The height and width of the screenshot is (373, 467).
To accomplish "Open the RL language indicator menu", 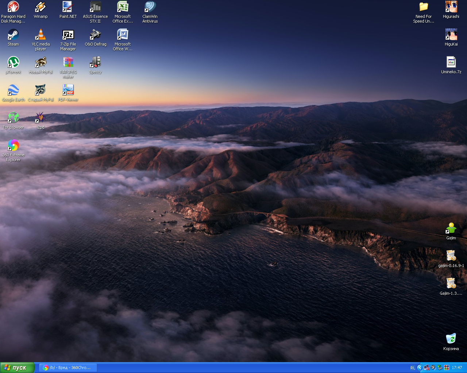I will 413,368.
